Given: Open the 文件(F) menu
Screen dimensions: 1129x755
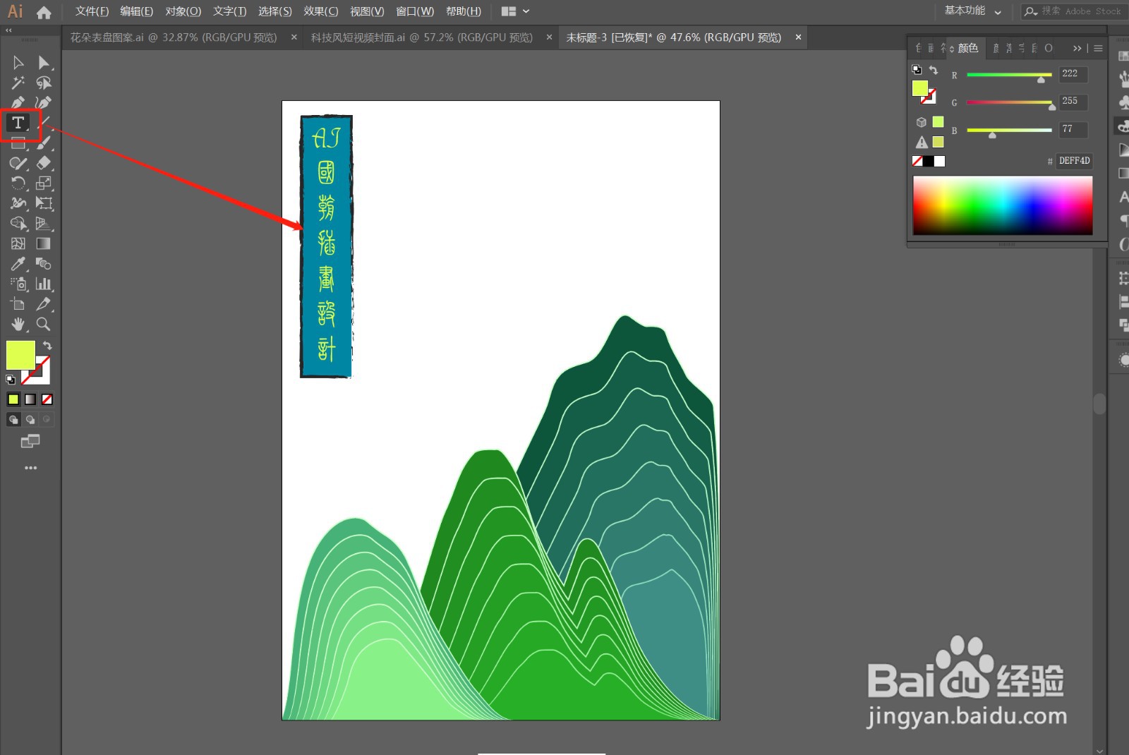Looking at the screenshot, I should pos(92,11).
